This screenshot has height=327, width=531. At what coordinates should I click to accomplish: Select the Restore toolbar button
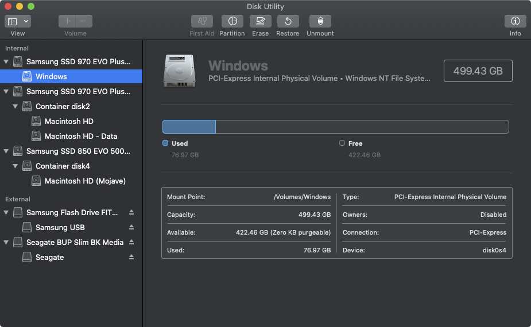click(288, 21)
